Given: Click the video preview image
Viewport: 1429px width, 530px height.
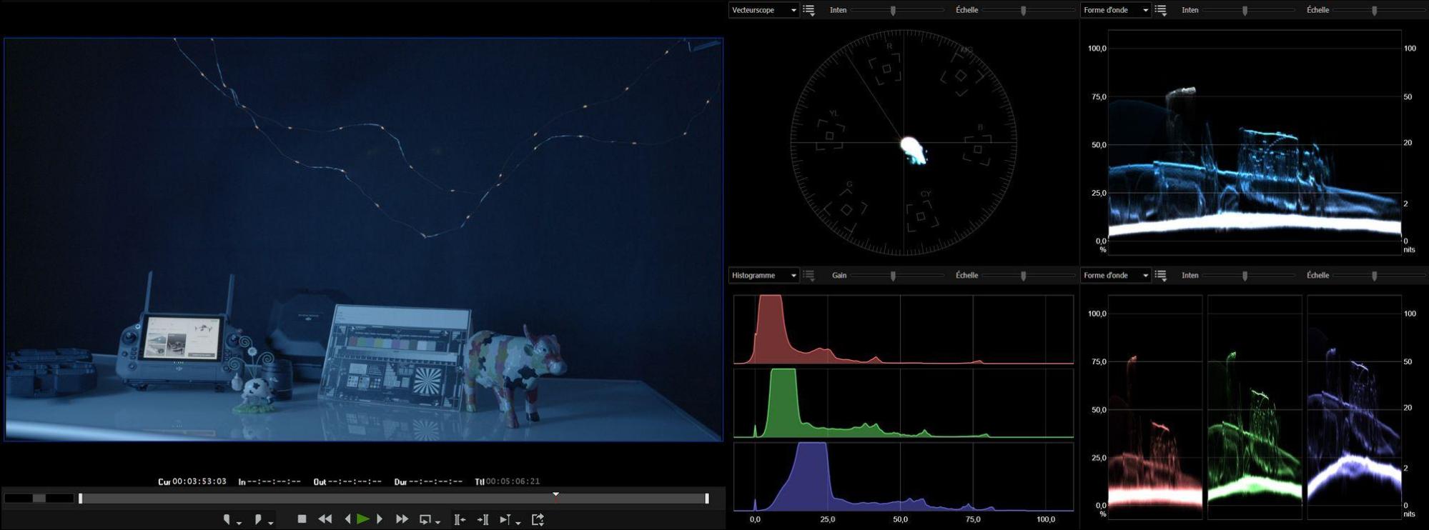Looking at the screenshot, I should (363, 239).
